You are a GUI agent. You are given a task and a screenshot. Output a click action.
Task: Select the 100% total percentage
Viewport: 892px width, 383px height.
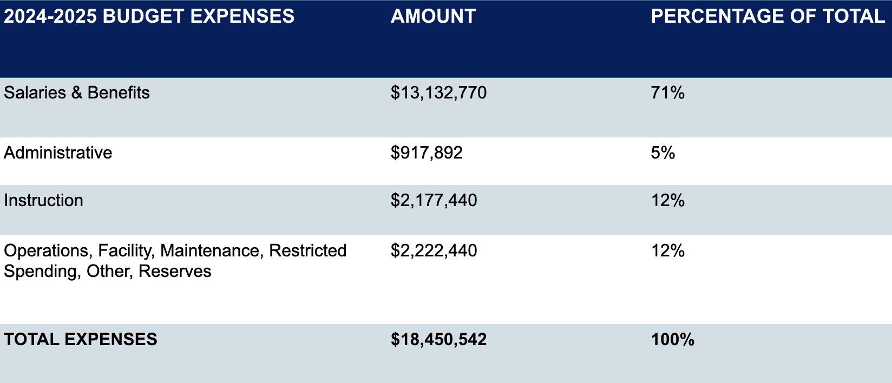pos(673,339)
